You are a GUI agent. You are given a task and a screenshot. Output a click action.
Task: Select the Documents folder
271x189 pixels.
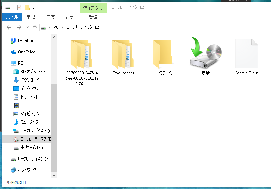(123, 58)
